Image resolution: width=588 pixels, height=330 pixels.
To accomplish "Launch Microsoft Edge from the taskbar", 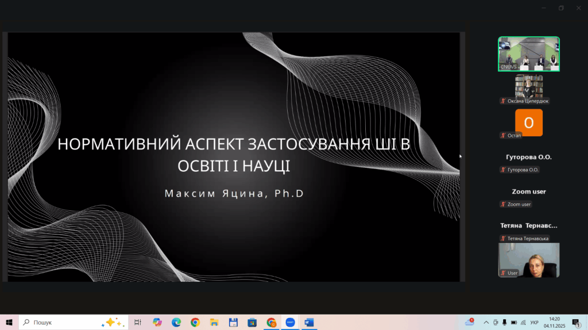I will click(x=176, y=322).
